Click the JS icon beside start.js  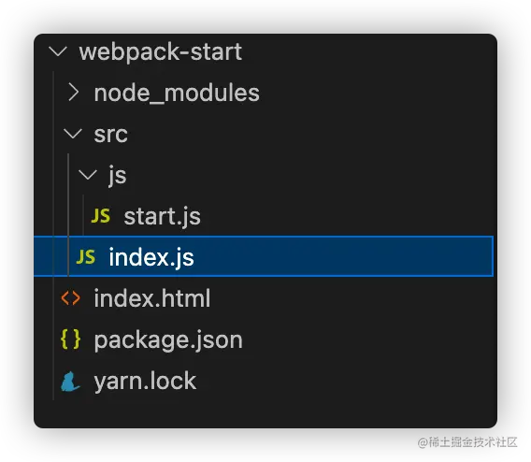(x=101, y=216)
